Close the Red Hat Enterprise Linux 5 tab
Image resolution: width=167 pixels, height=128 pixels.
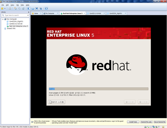click(84, 13)
